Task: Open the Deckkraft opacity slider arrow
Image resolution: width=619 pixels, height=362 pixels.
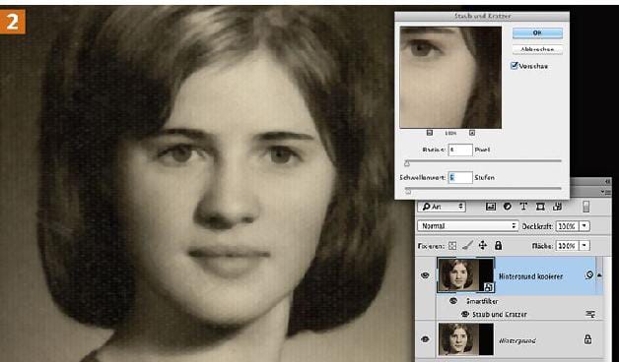Action: (x=585, y=226)
